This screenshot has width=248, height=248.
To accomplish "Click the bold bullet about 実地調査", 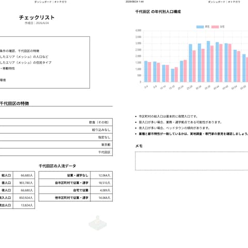I will pos(193,134).
